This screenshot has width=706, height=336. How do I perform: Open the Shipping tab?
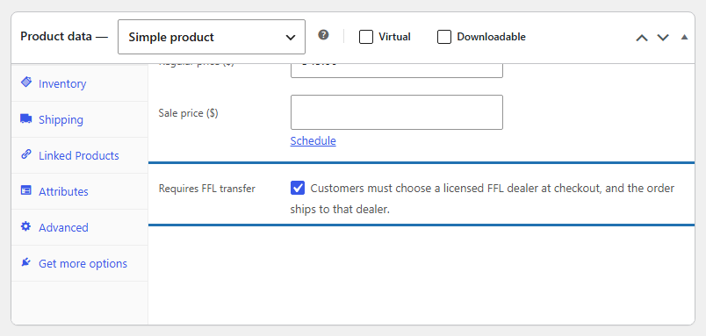pos(80,119)
